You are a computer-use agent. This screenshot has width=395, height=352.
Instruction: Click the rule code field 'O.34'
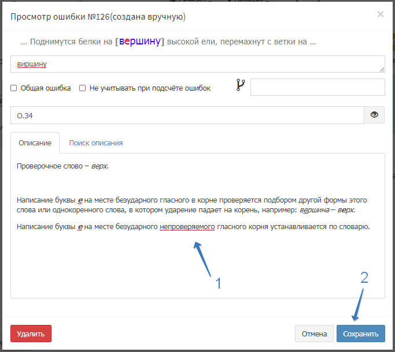[x=187, y=115]
